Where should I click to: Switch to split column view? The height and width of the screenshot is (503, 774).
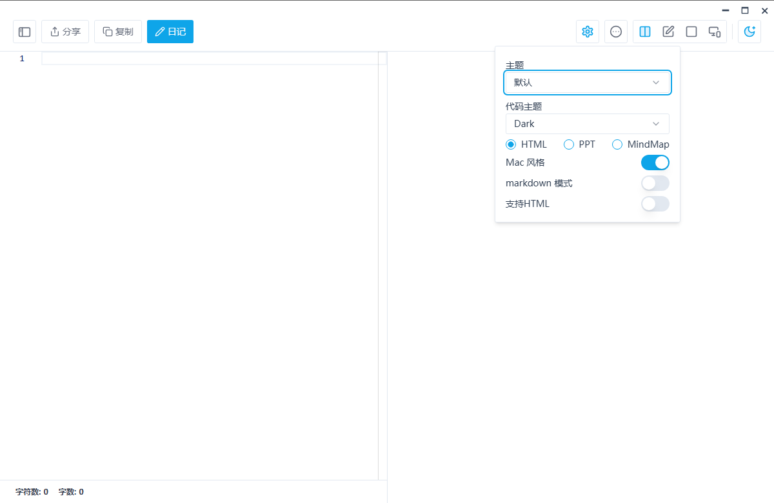click(645, 32)
